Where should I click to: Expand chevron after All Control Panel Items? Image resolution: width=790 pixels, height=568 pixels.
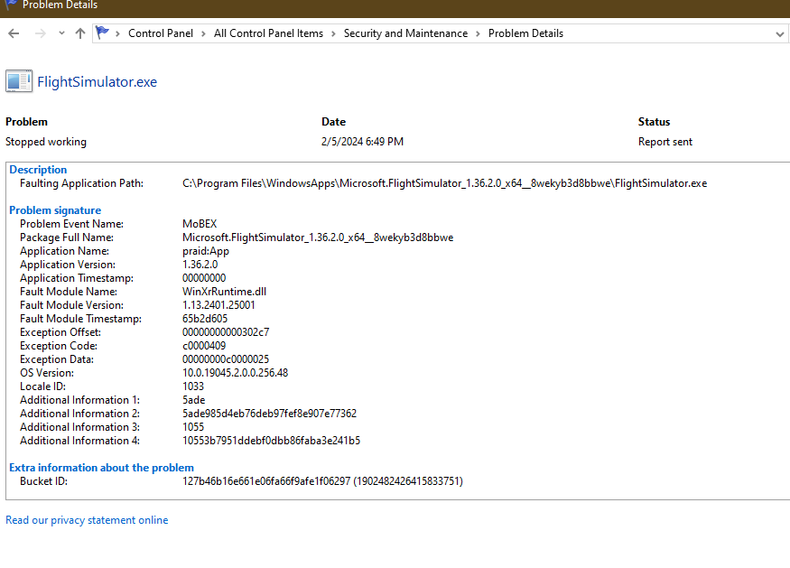(333, 33)
